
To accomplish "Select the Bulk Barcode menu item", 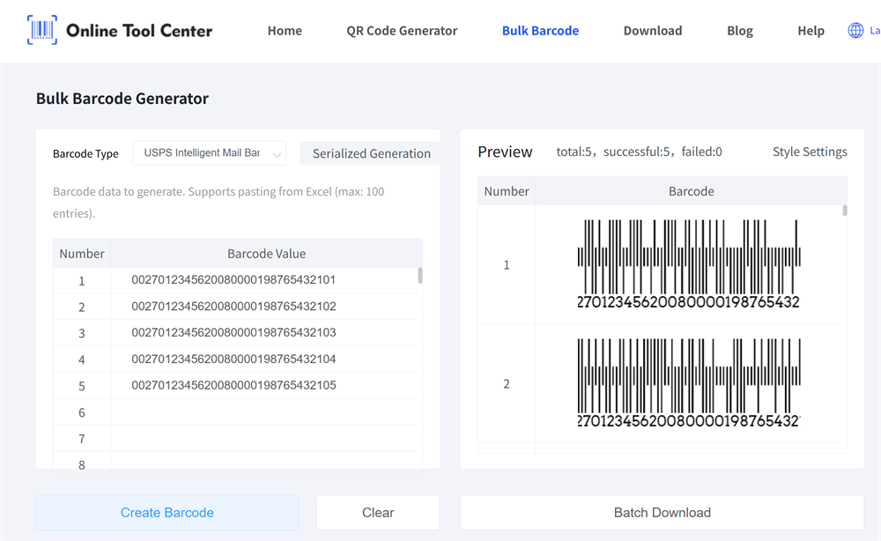I will (x=540, y=30).
